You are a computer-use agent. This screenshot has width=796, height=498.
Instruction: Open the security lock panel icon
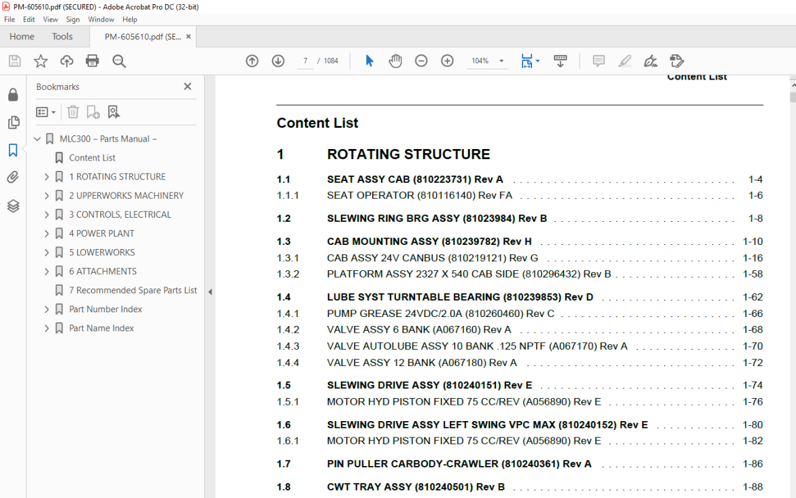(x=13, y=95)
